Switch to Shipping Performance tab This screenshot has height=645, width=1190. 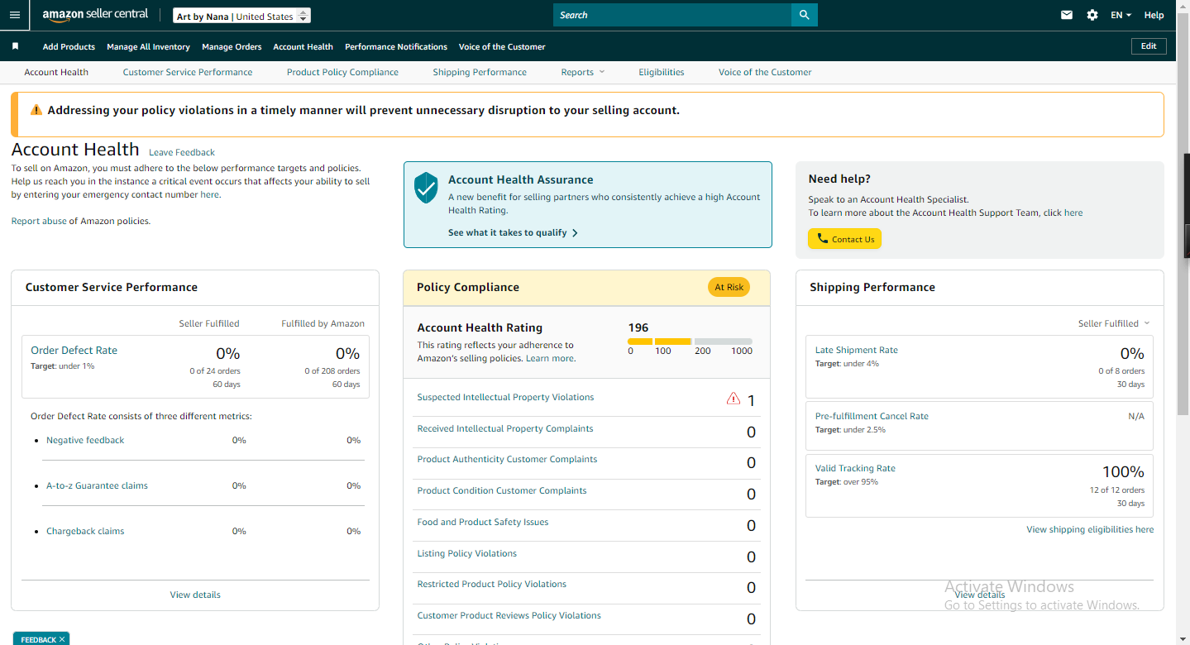click(480, 72)
